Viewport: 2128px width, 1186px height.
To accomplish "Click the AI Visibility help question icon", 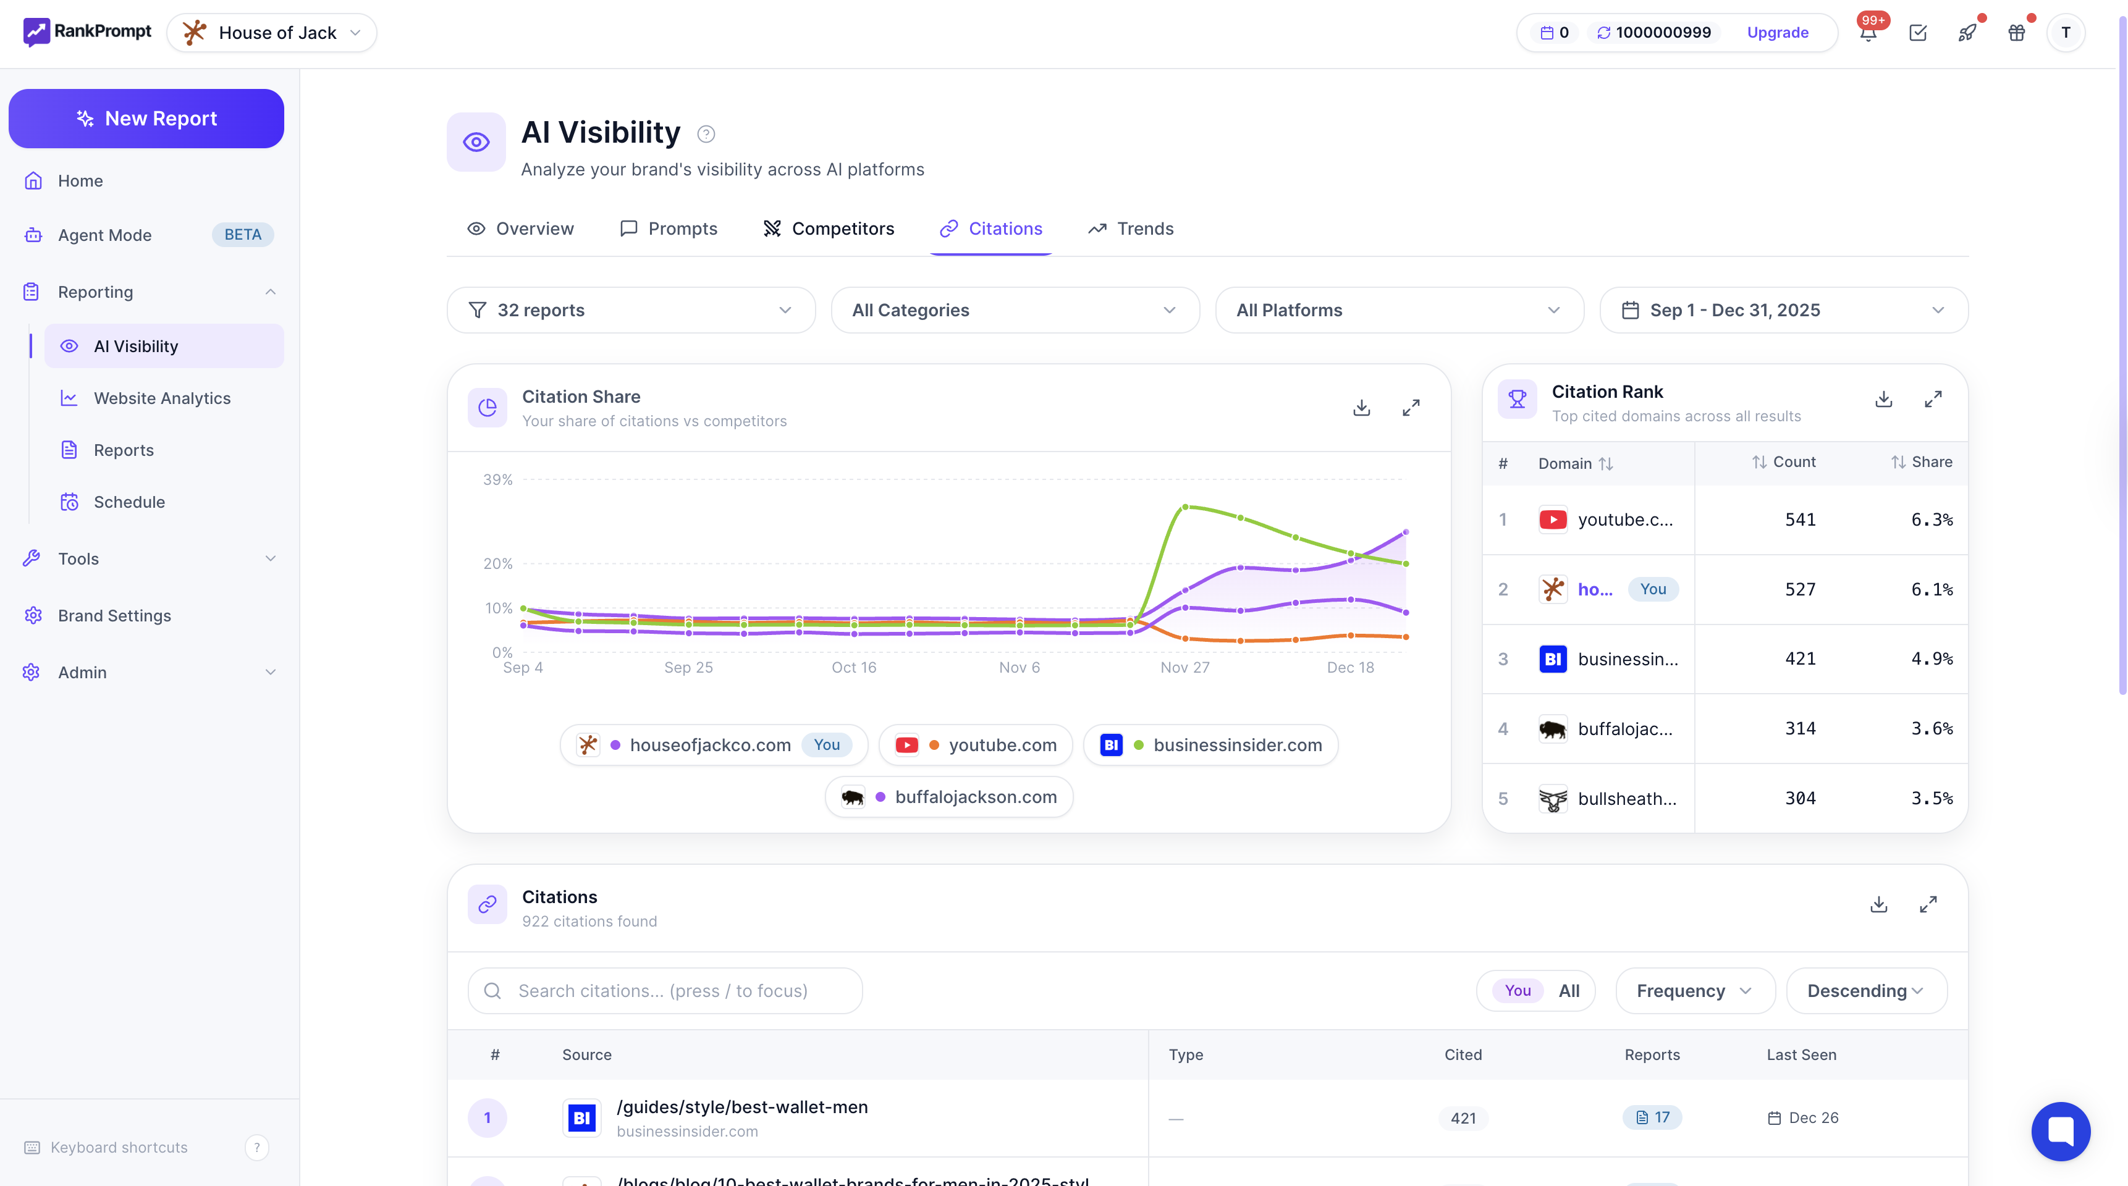I will coord(706,134).
